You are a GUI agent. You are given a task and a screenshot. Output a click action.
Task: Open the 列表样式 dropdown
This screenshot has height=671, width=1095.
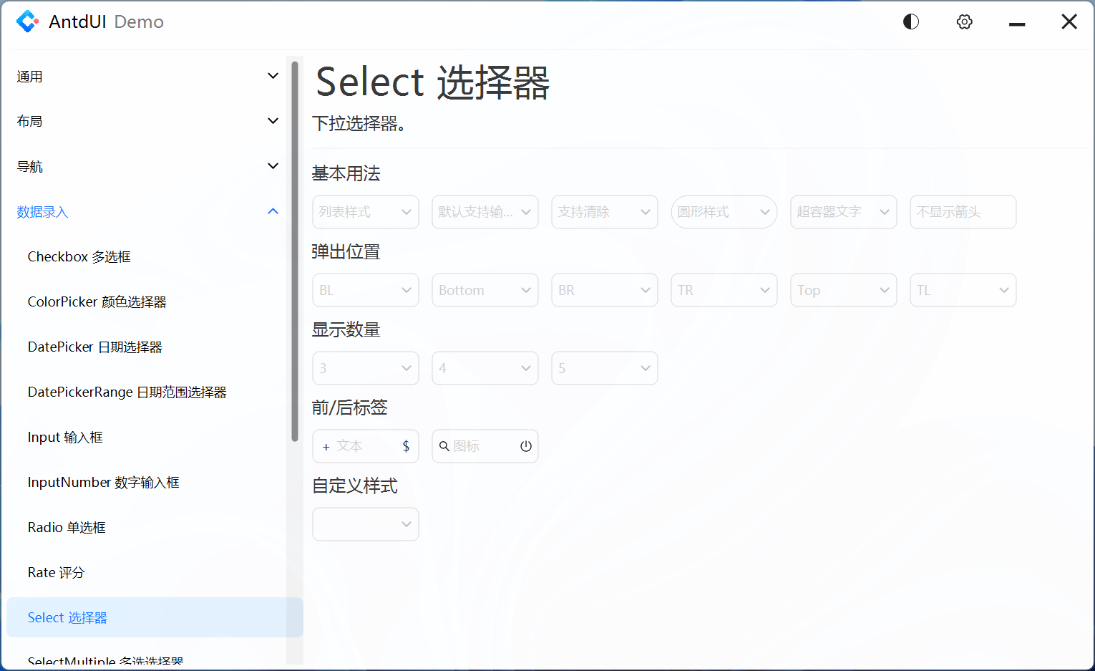(365, 212)
